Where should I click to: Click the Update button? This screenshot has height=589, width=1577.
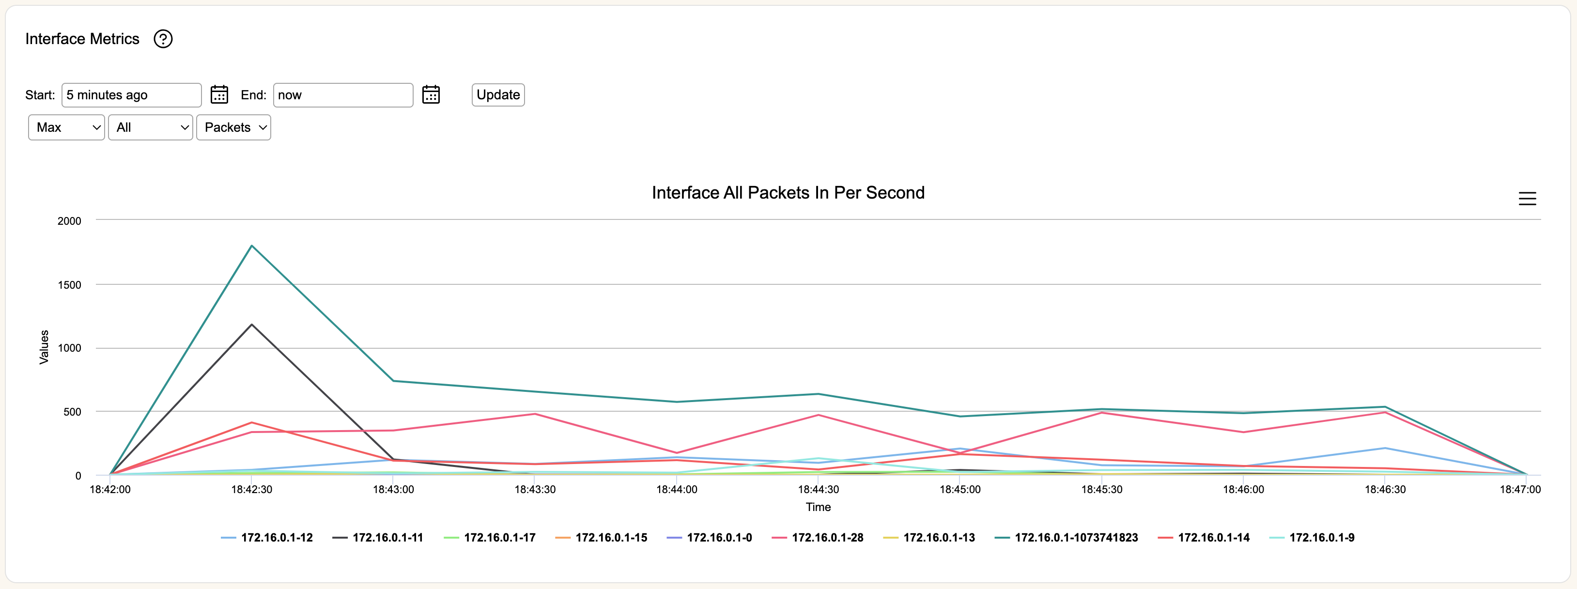(498, 95)
